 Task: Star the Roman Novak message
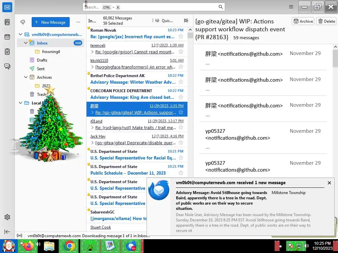coord(181,37)
